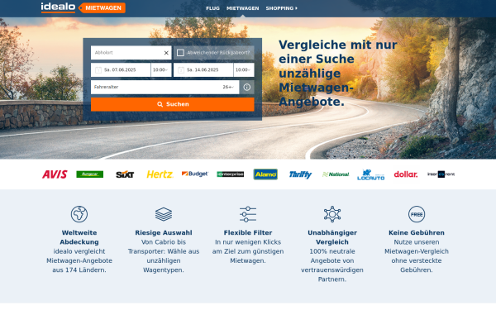Expand the Shopping menu

click(x=281, y=8)
